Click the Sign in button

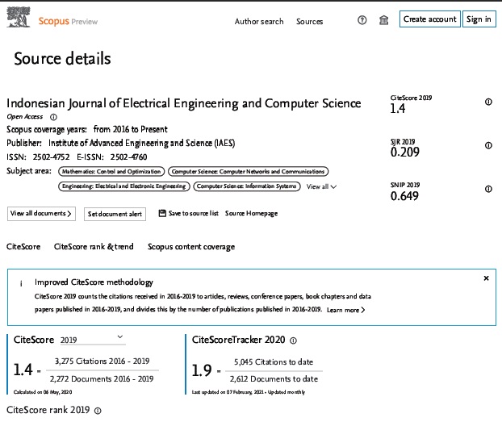pos(479,19)
